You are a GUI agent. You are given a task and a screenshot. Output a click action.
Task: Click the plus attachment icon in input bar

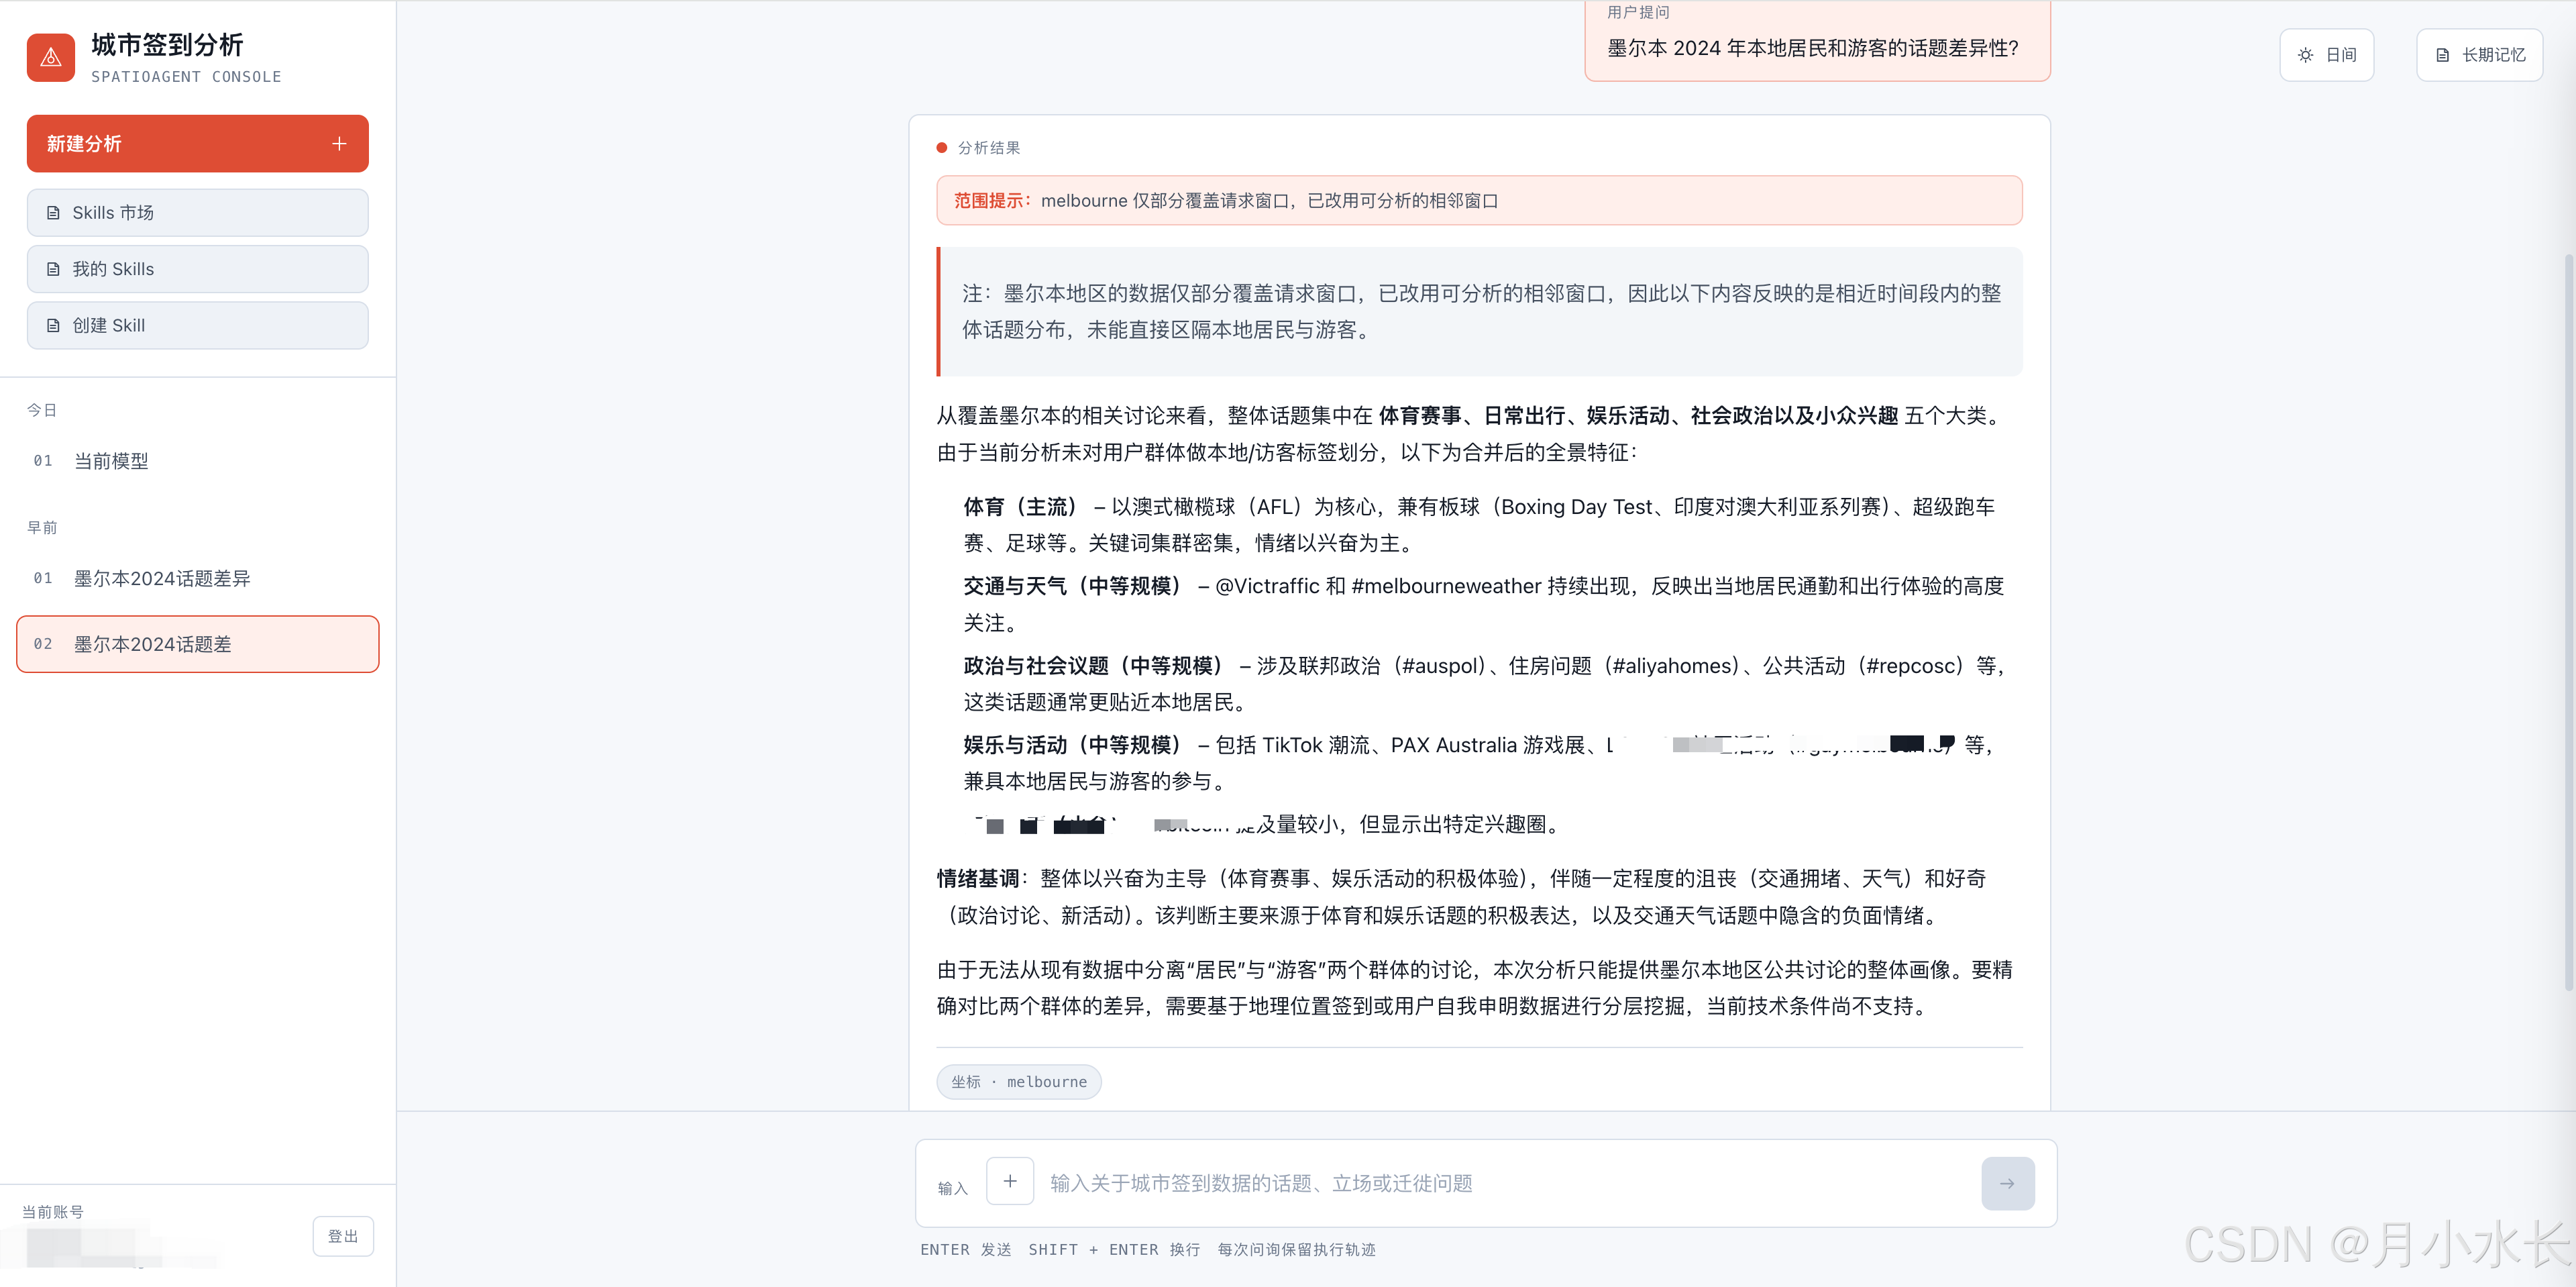click(x=1010, y=1181)
